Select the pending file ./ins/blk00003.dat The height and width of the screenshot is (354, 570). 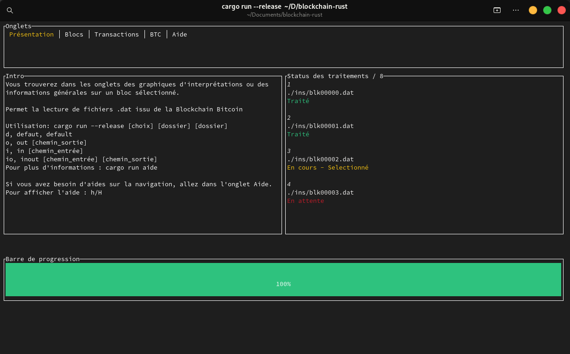320,192
